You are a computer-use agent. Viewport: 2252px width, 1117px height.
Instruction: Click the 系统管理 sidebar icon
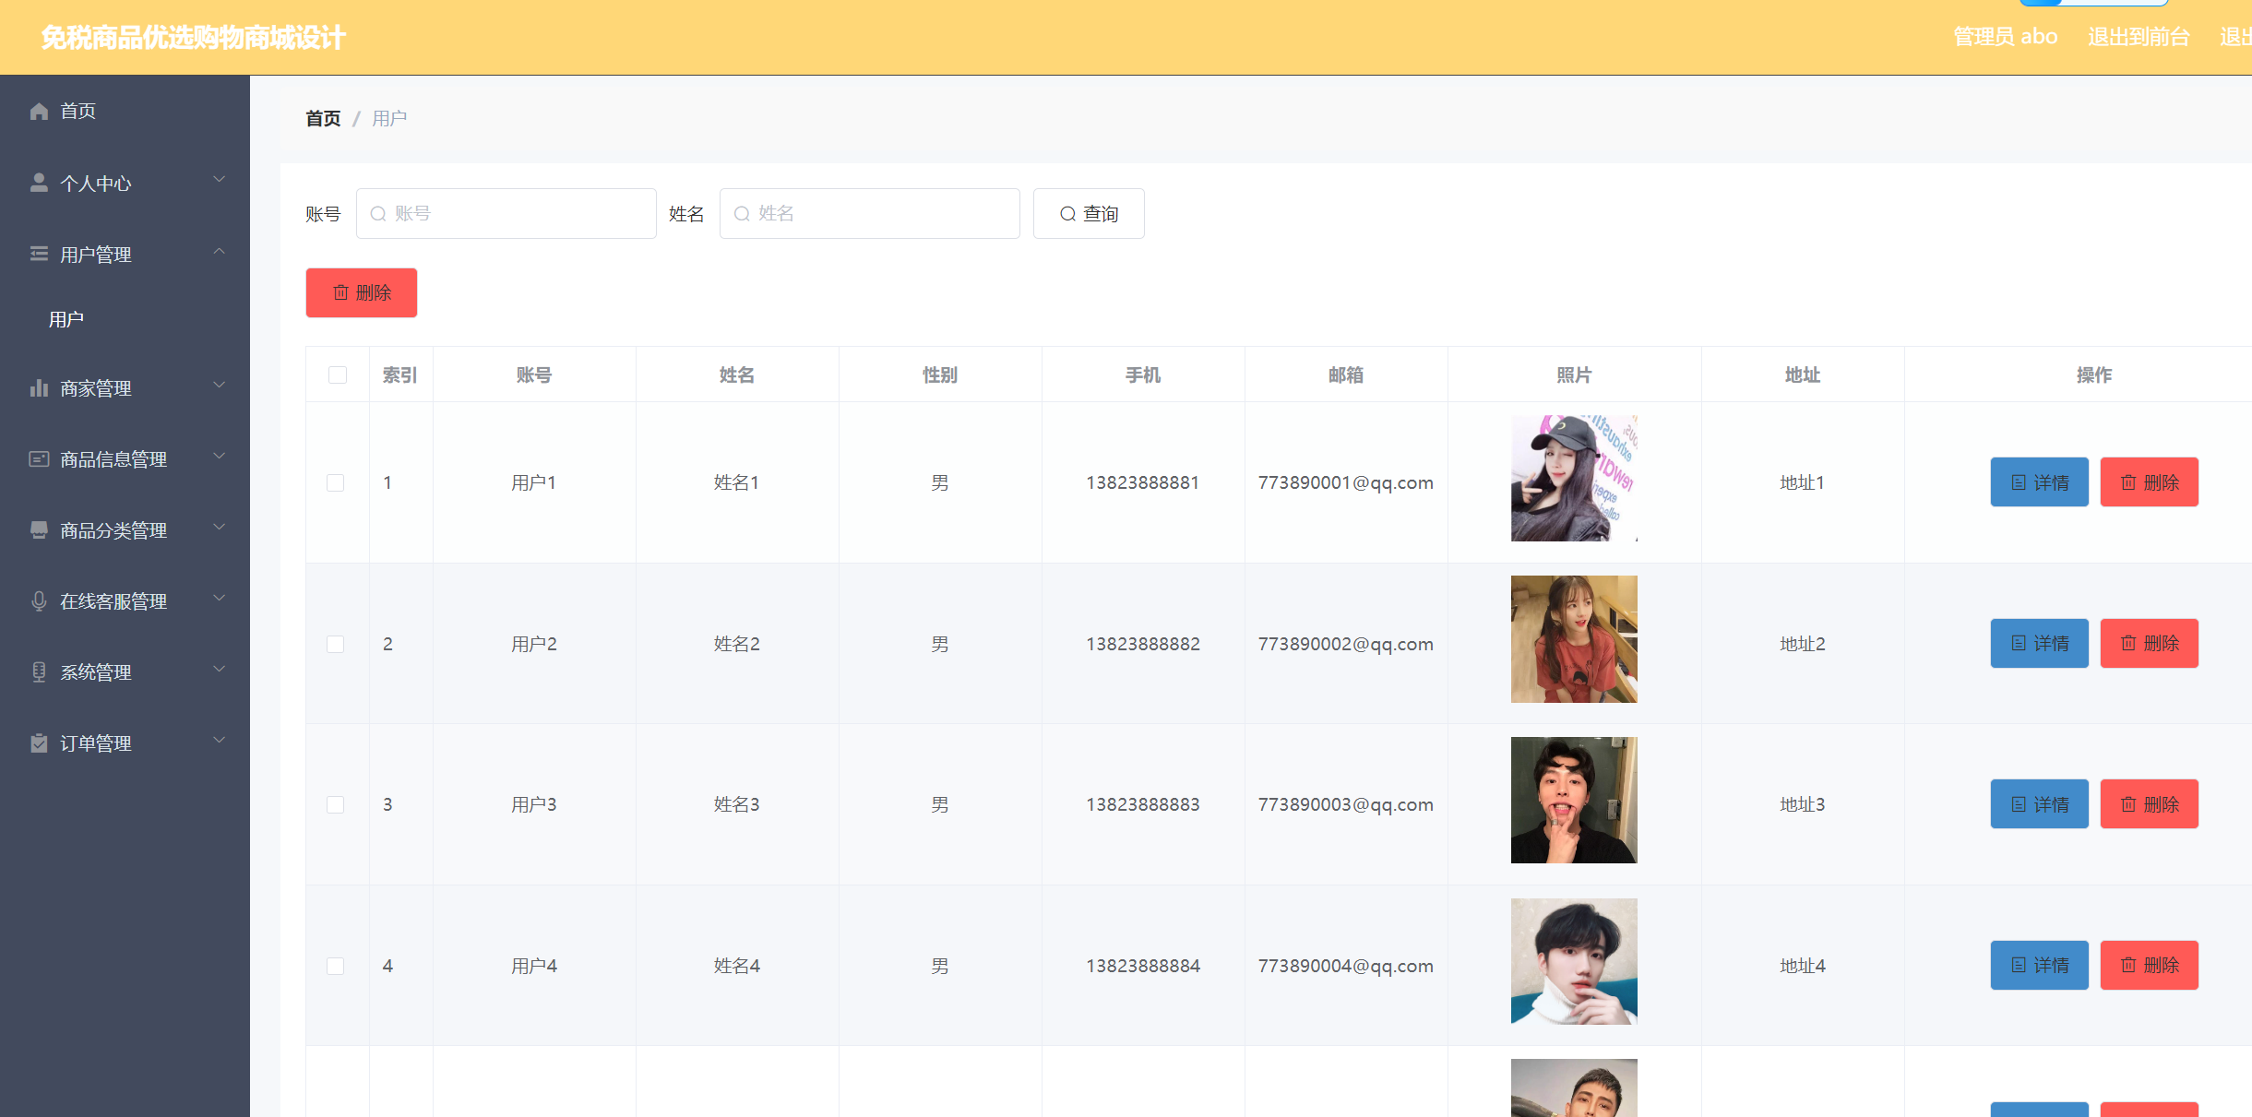click(x=39, y=672)
